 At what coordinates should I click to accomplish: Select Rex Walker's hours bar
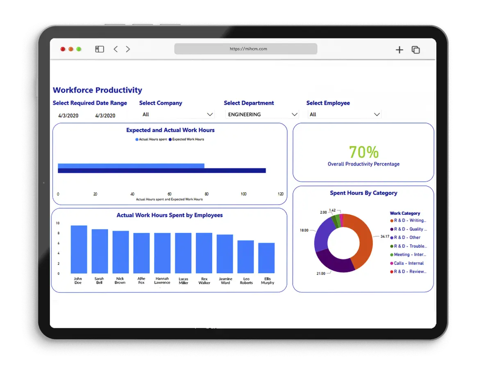(204, 253)
